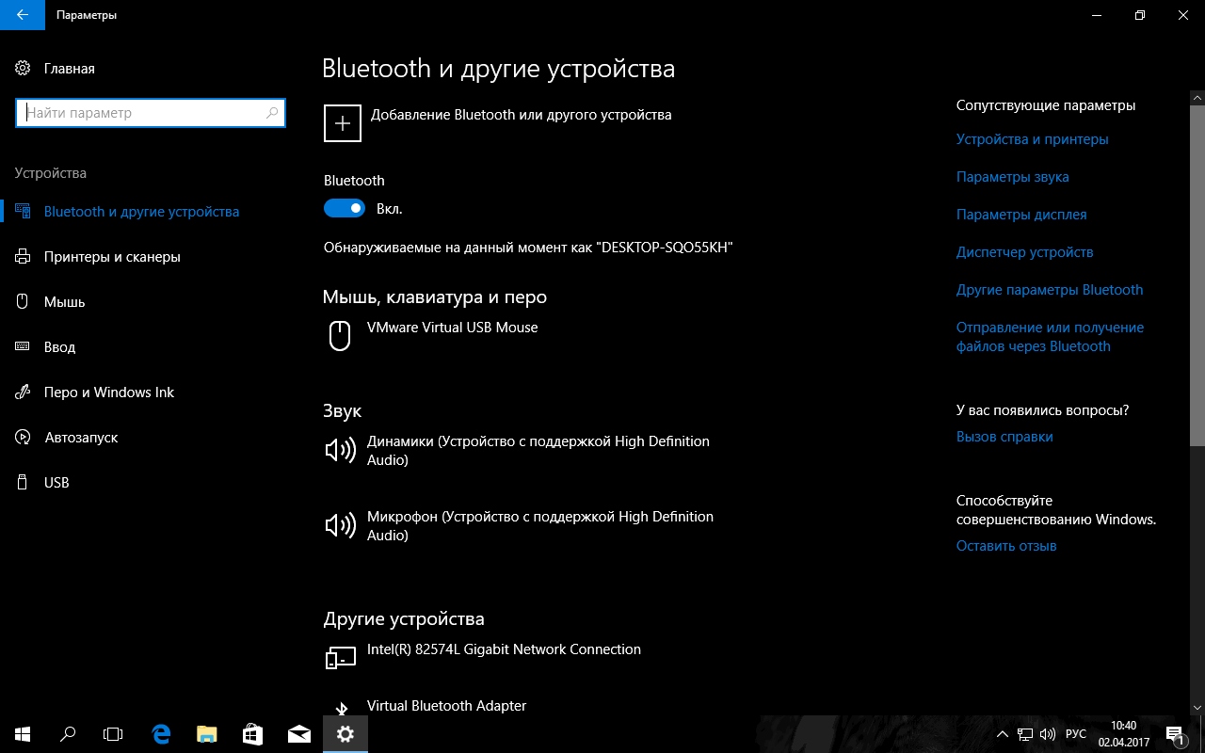This screenshot has width=1205, height=753.
Task: Select the Bluetooth and other devices sidebar icon
Action: tap(23, 211)
